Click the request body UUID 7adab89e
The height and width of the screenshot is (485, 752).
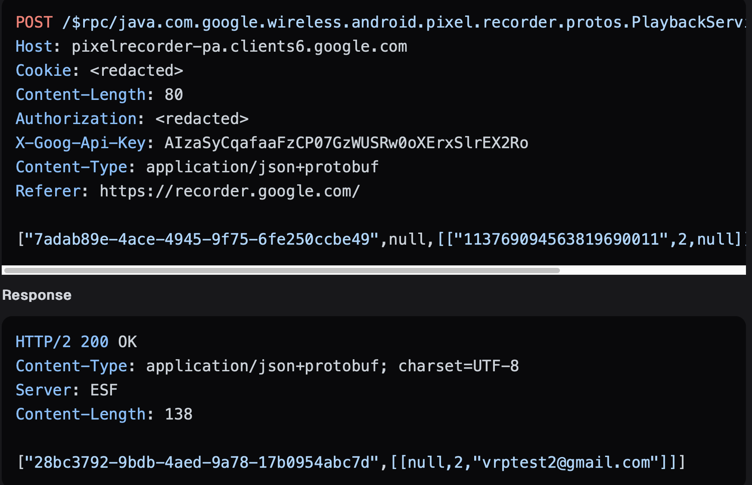tap(202, 239)
